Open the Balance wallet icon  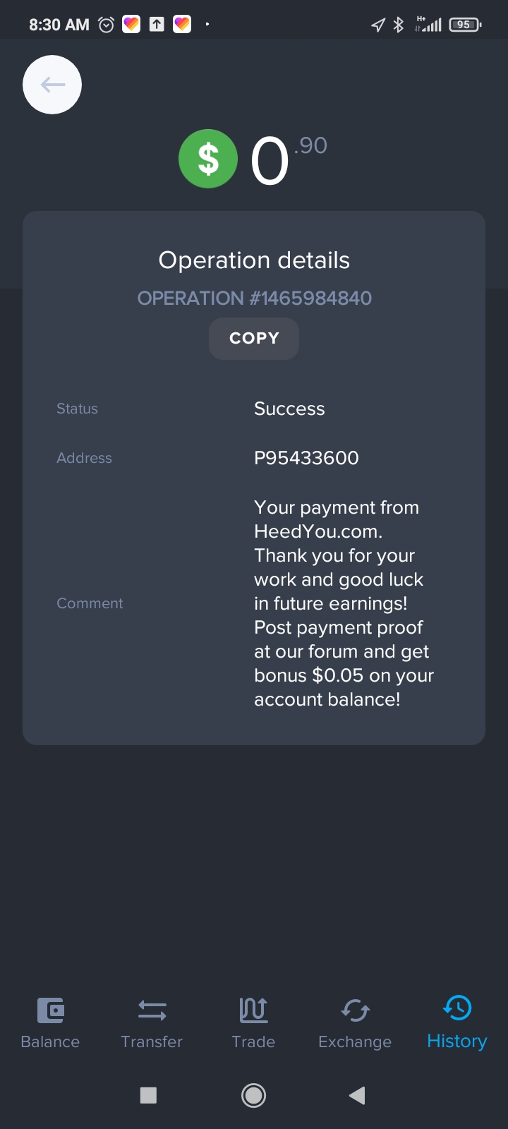[x=51, y=1010]
